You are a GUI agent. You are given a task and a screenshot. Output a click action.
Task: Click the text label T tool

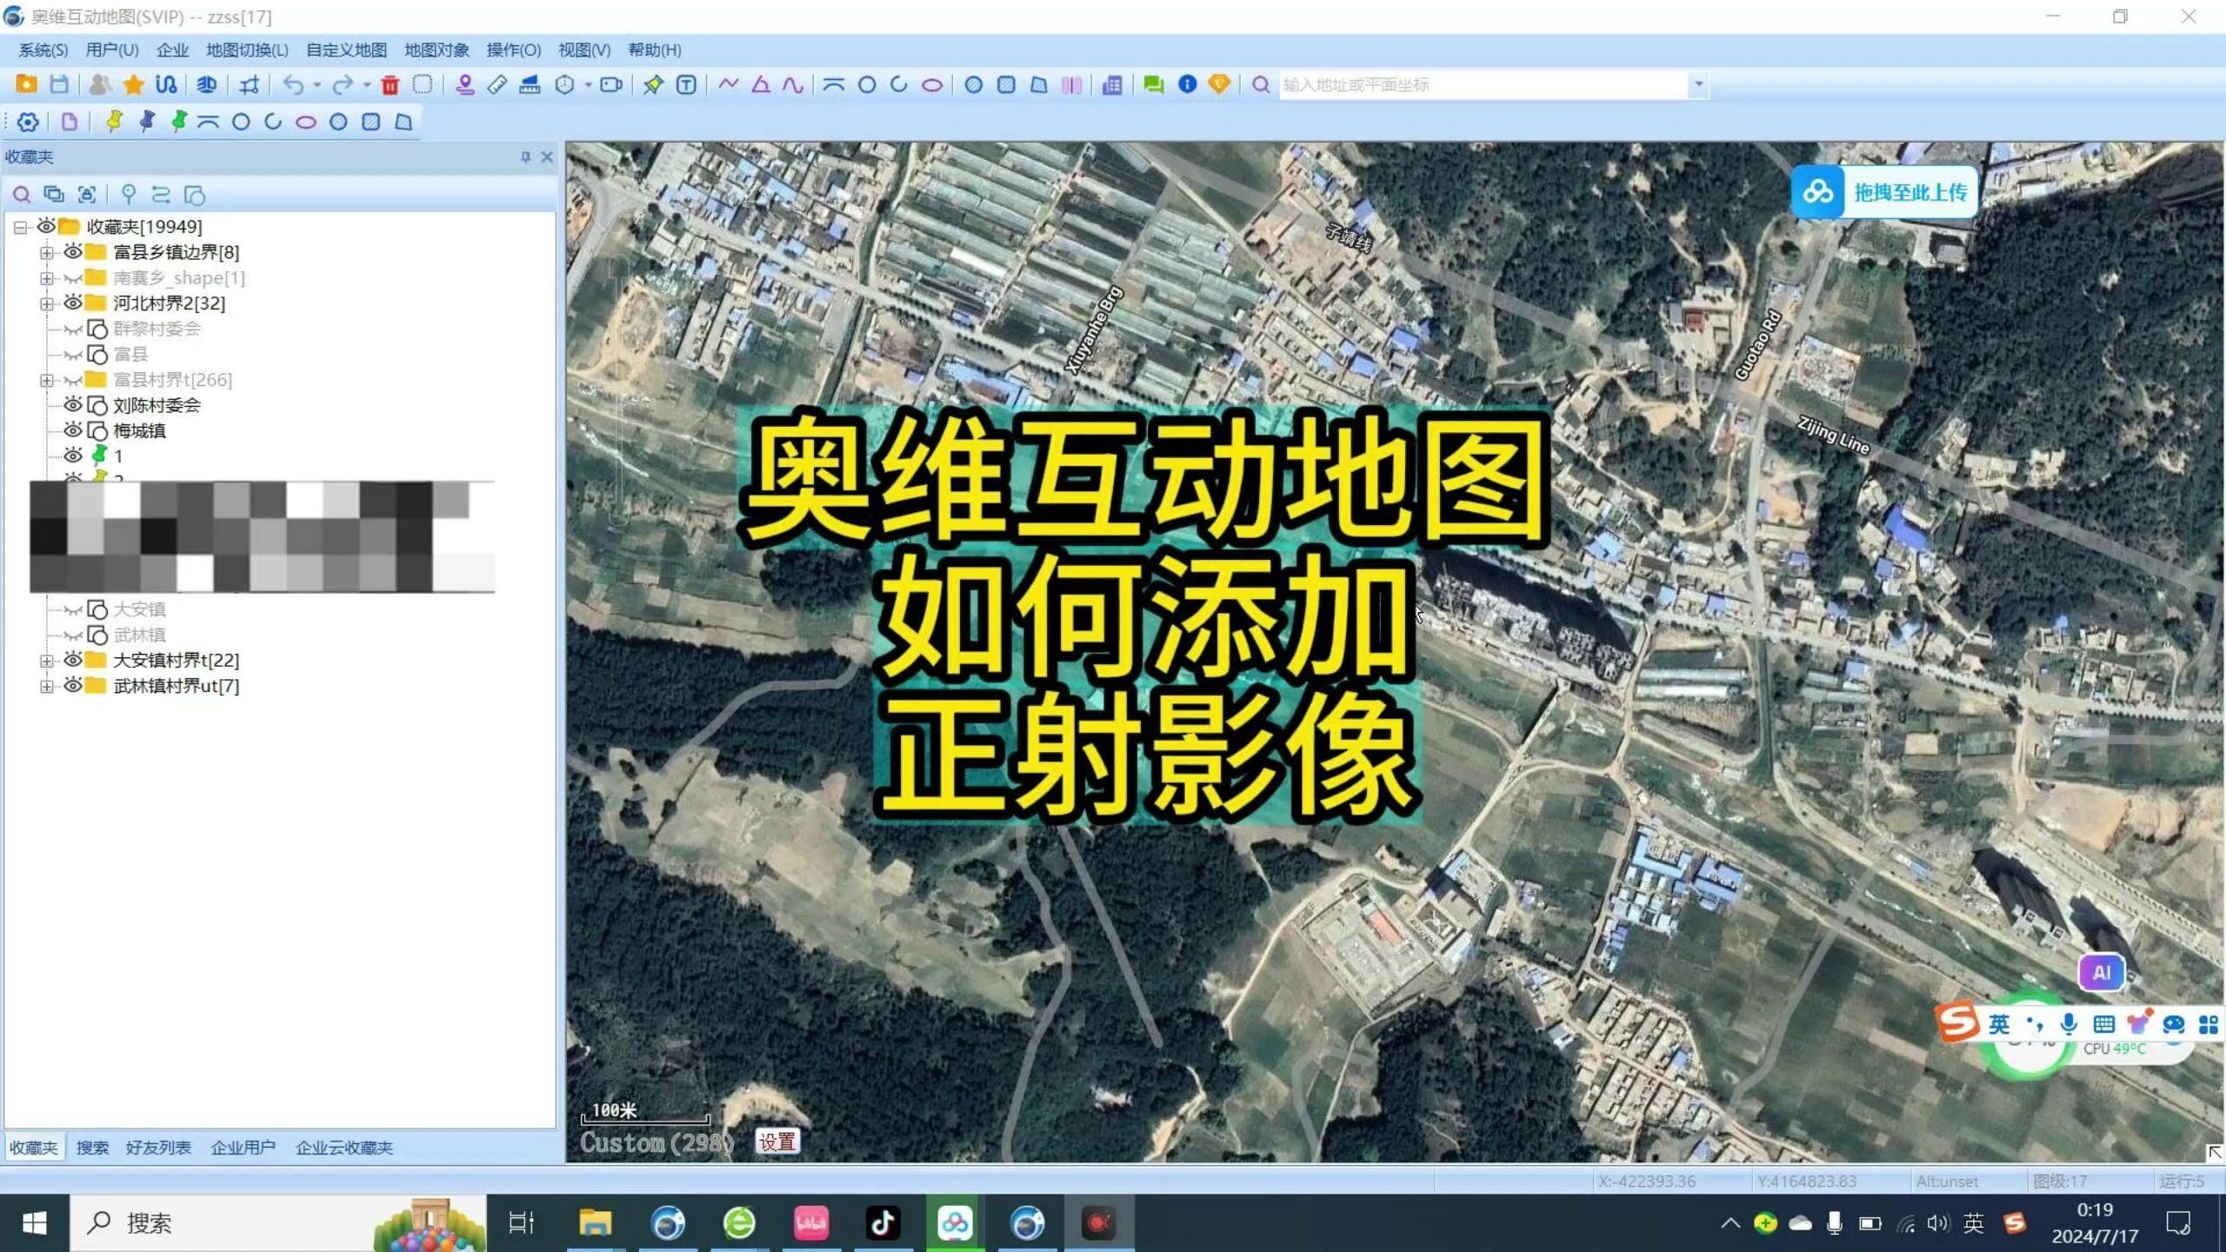(x=686, y=85)
